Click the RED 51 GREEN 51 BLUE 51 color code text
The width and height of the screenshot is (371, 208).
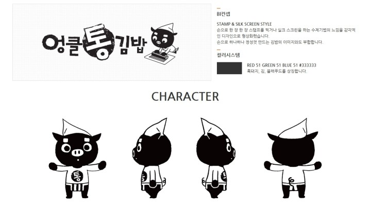(x=281, y=65)
